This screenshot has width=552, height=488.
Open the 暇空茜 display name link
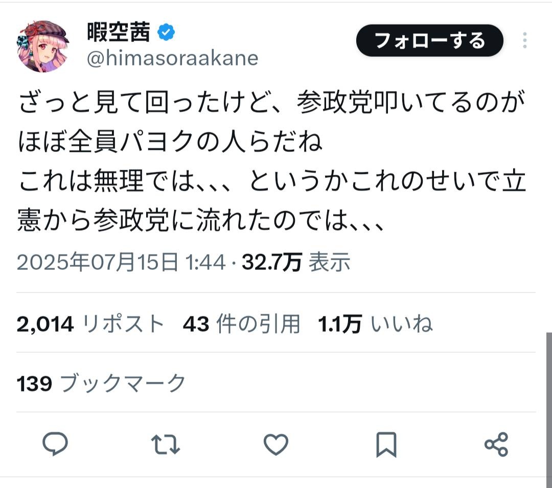119,33
